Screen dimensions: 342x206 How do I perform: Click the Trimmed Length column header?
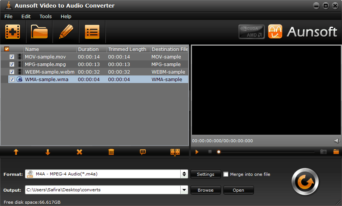click(128, 49)
